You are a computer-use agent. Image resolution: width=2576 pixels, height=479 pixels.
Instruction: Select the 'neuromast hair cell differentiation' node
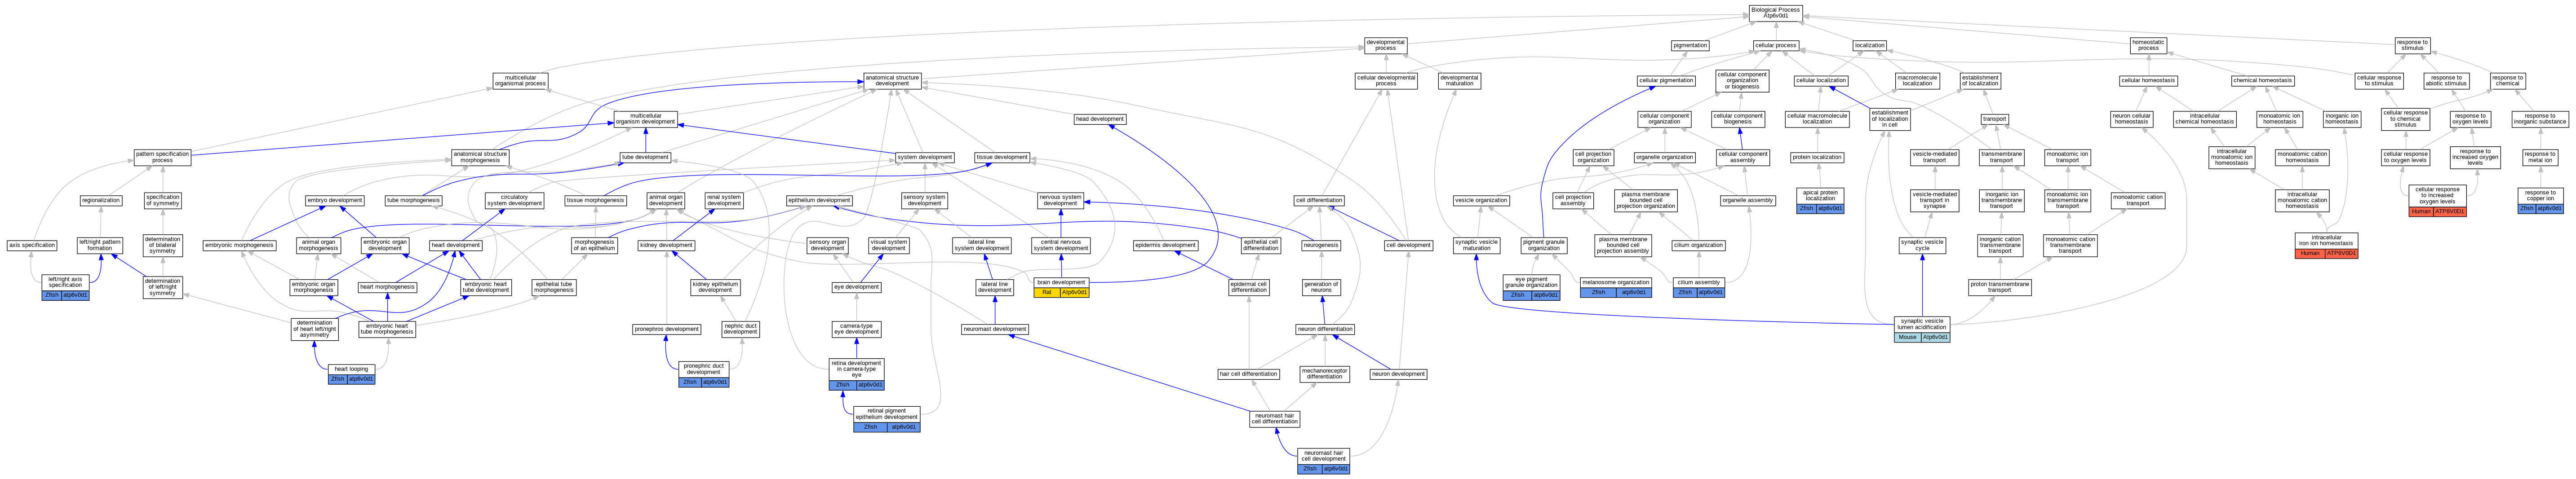tap(1275, 418)
